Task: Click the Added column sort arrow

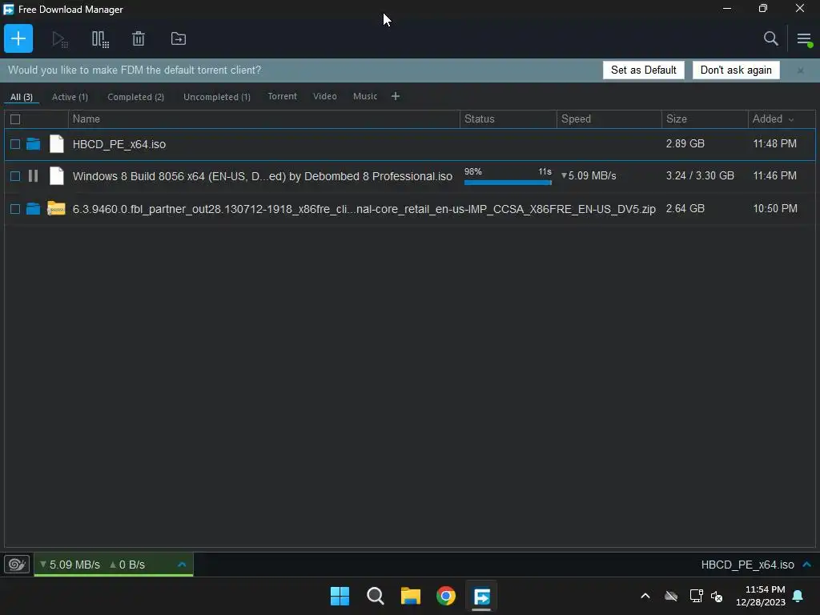Action: (x=791, y=120)
